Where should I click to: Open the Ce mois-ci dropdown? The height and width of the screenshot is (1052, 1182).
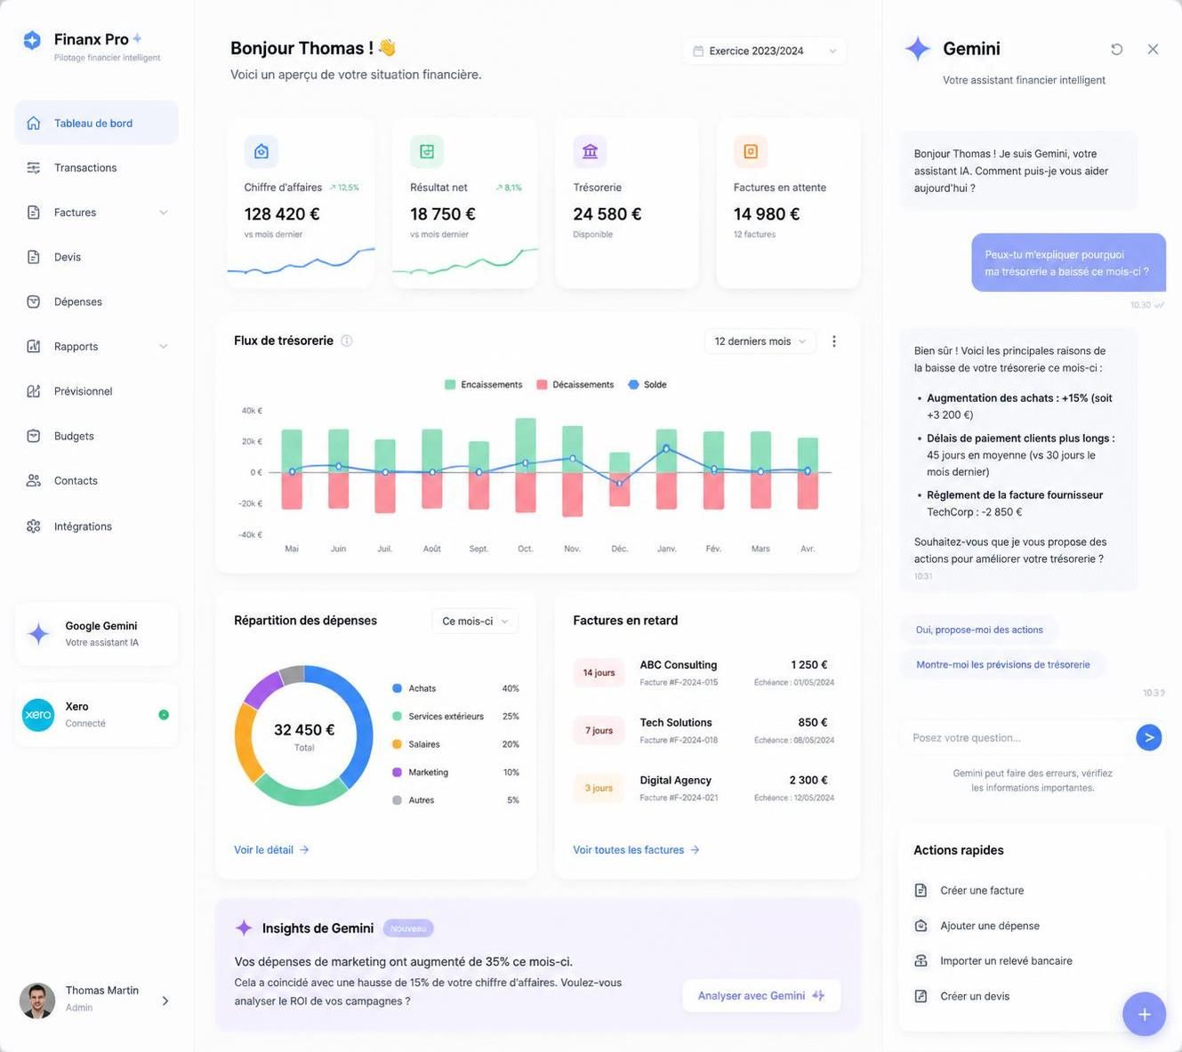475,622
